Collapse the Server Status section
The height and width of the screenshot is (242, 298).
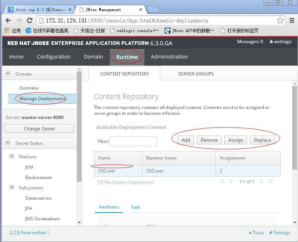(8, 143)
